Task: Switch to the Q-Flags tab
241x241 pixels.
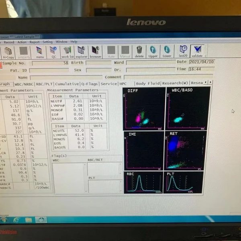Action: click(90, 84)
